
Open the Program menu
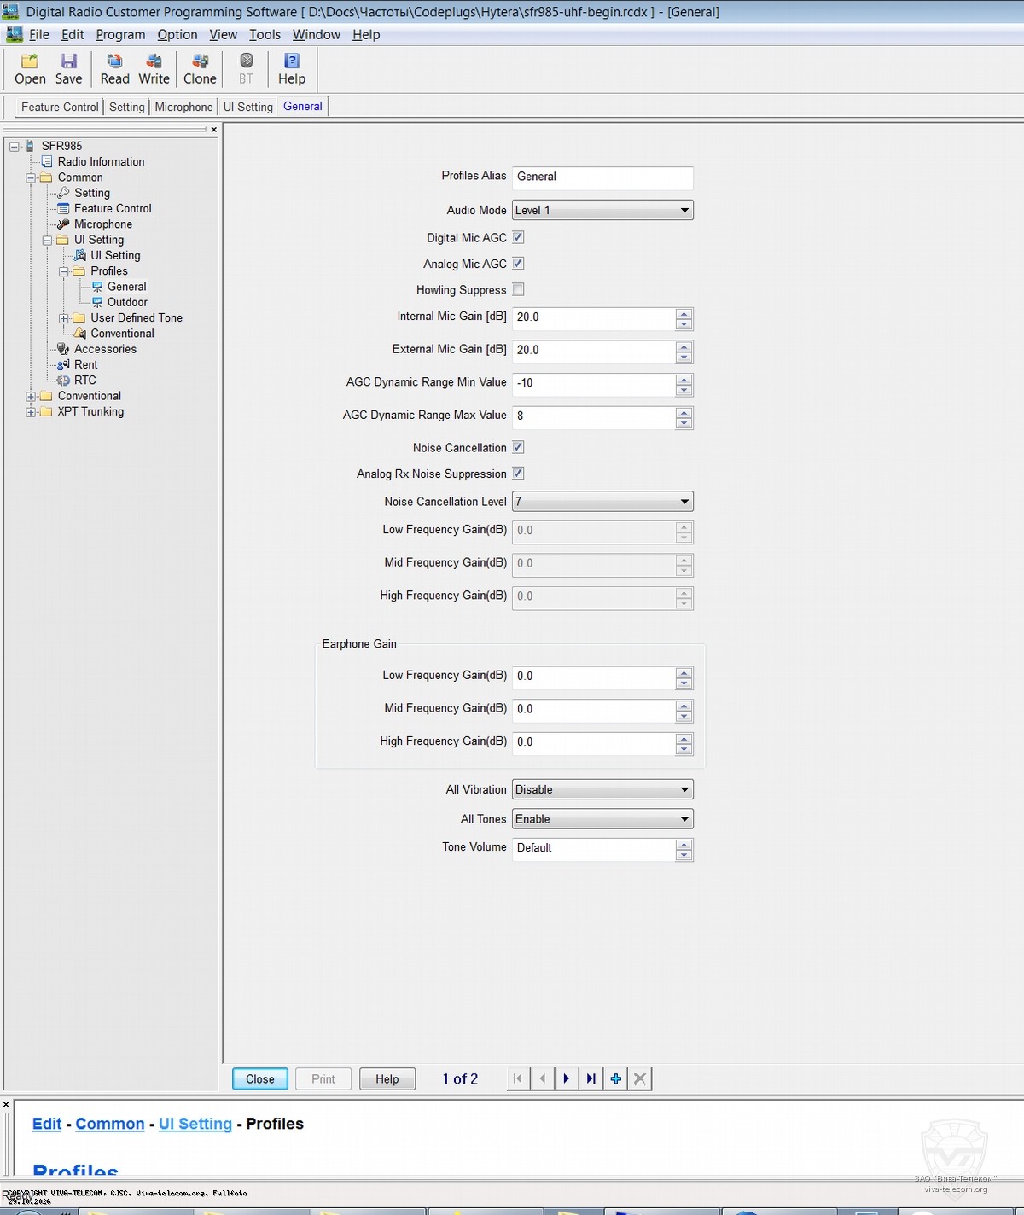(120, 35)
